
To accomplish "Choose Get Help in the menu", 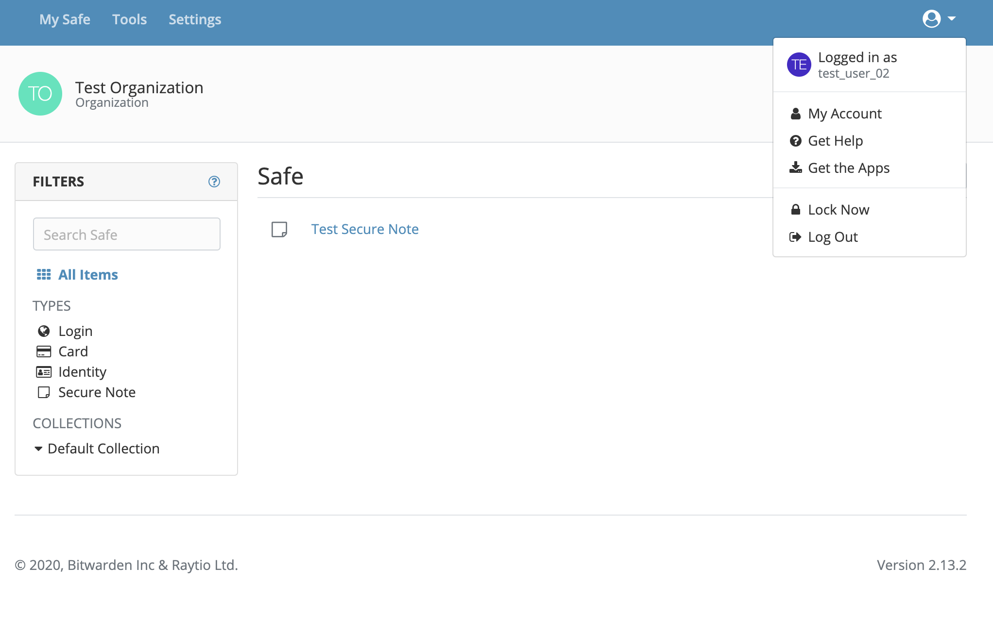I will click(x=836, y=141).
